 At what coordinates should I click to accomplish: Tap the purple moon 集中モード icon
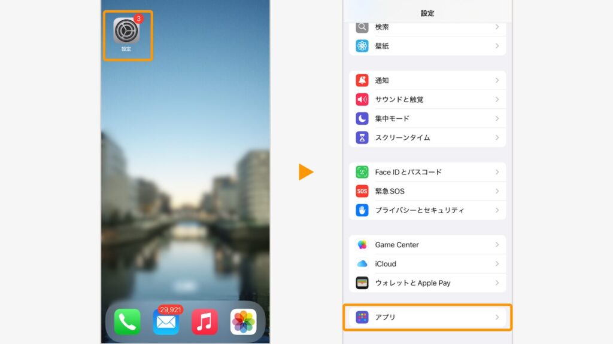(x=362, y=118)
